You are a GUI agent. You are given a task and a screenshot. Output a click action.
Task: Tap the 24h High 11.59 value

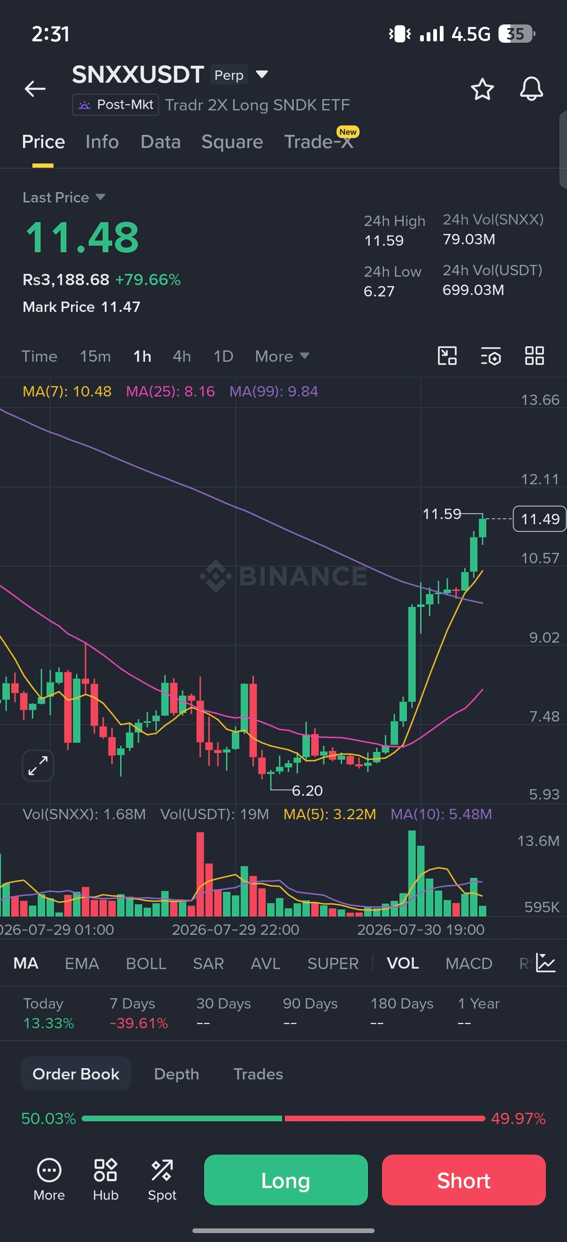point(384,241)
